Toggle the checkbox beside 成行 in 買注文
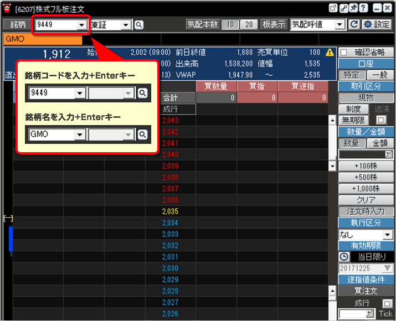This screenshot has height=321, width=396. [387, 303]
